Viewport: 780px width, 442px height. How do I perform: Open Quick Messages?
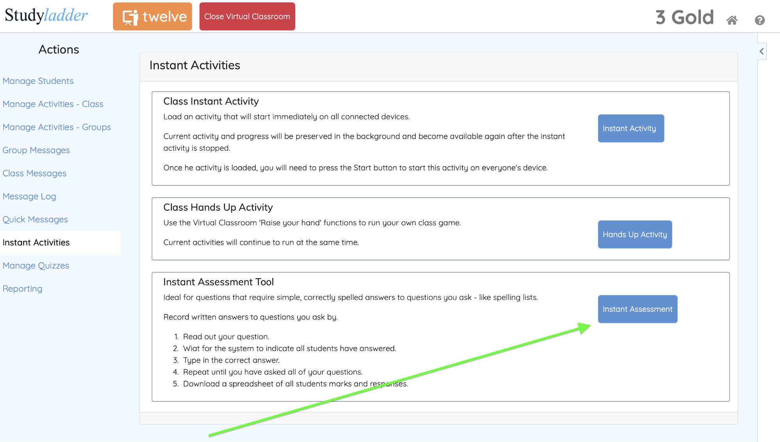pos(35,219)
